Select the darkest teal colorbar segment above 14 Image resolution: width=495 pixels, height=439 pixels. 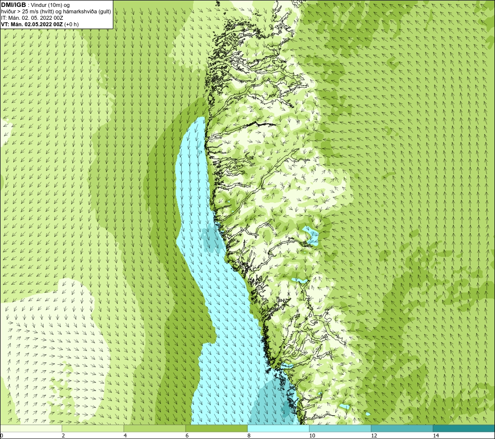pos(464,429)
